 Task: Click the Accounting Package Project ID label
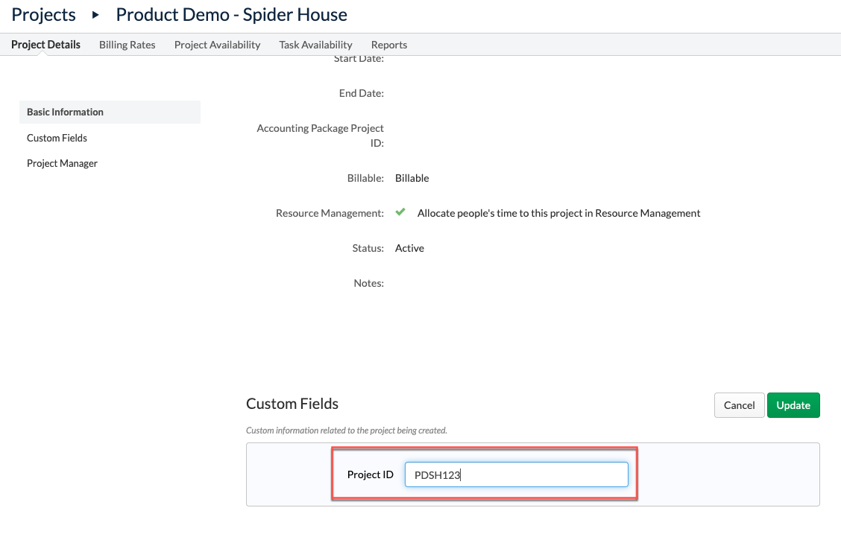pos(320,135)
